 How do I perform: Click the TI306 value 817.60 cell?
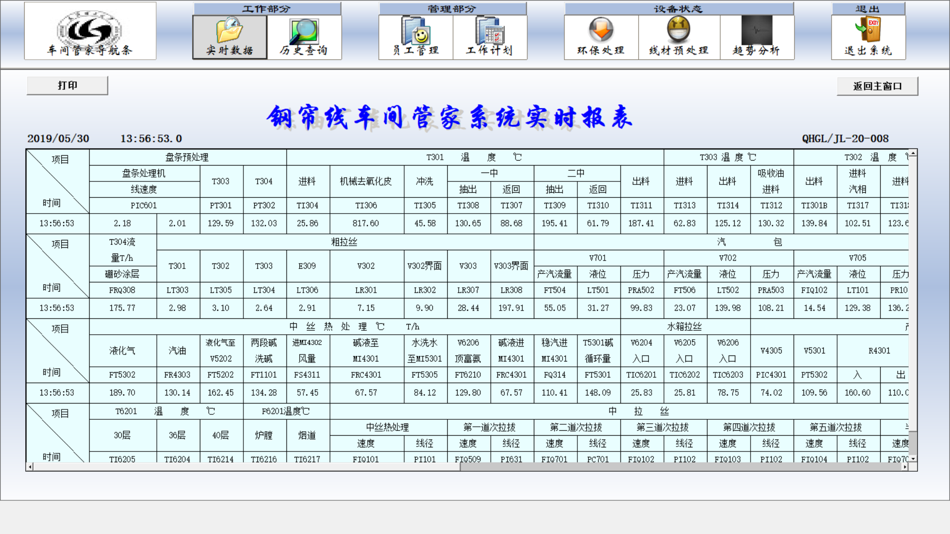coord(366,223)
